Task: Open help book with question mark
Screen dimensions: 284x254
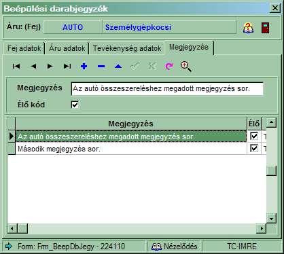Action: (x=249, y=28)
